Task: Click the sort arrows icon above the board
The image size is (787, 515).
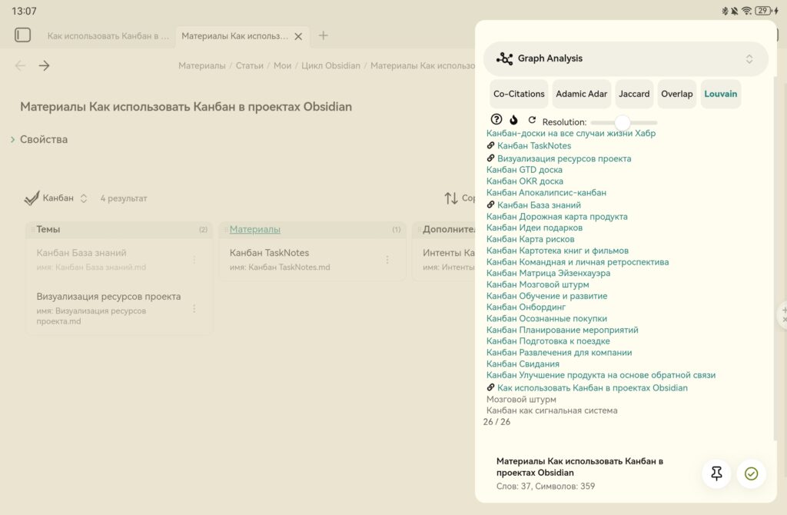Action: tap(450, 198)
